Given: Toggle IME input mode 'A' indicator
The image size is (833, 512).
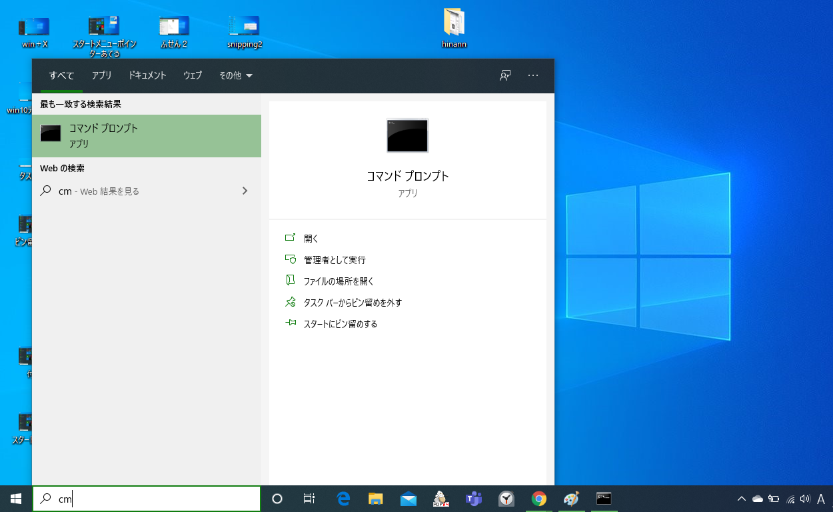Looking at the screenshot, I should tap(821, 499).
